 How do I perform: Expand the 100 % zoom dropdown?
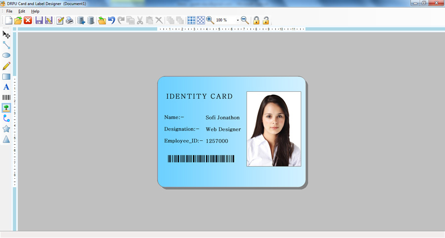click(238, 20)
